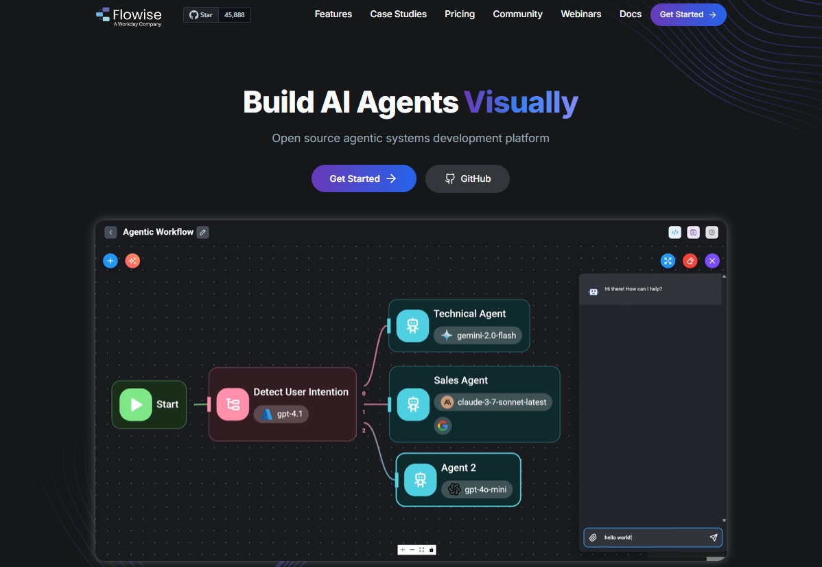Click the hero Get Started button

364,178
